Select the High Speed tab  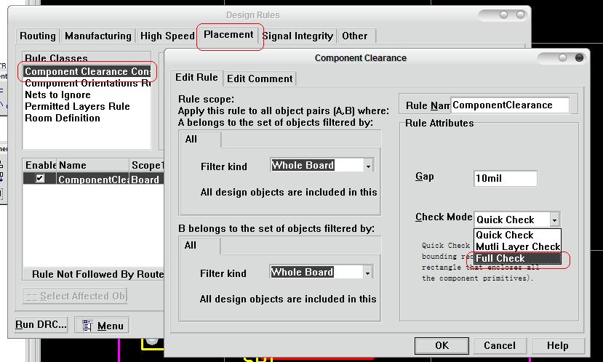pyautogui.click(x=167, y=36)
